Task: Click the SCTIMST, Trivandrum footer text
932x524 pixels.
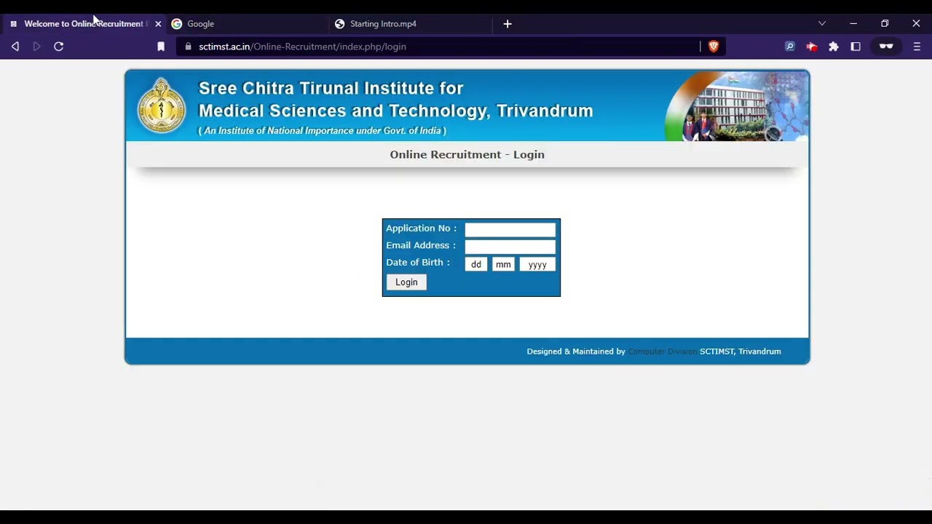Action: (x=741, y=352)
